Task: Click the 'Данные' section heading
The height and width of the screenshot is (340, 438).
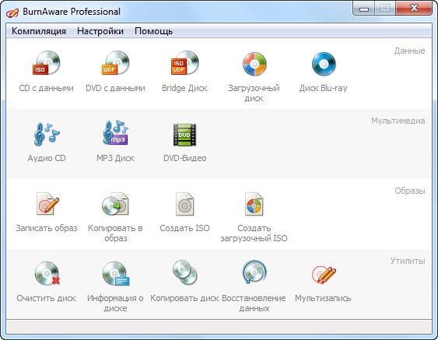Action: click(409, 51)
